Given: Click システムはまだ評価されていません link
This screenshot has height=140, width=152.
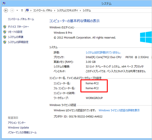Looking at the screenshot, I should click(103, 52).
